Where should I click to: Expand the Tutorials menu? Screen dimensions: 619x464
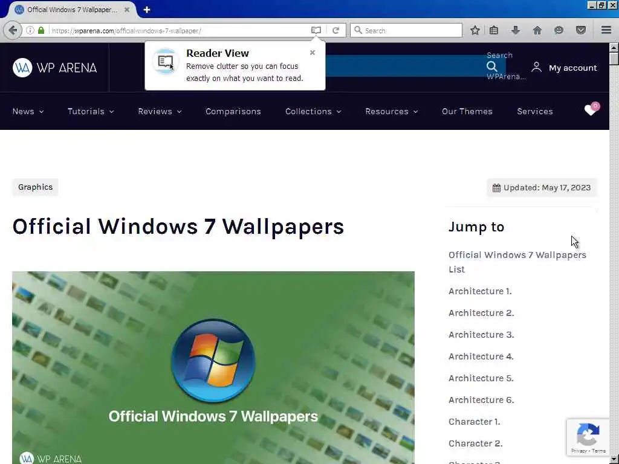91,111
